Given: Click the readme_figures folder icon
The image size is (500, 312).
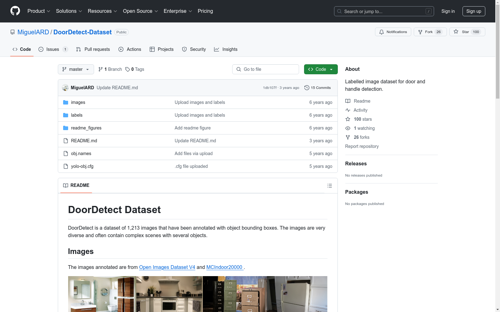Looking at the screenshot, I should pos(66,128).
